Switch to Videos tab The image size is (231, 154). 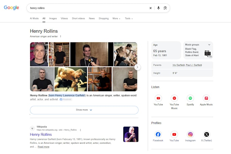64,19
